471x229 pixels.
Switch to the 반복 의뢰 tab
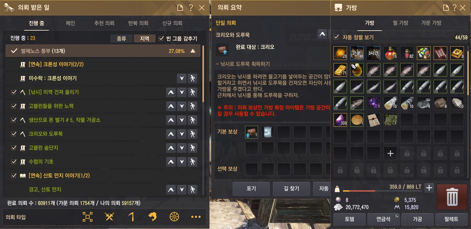point(138,23)
